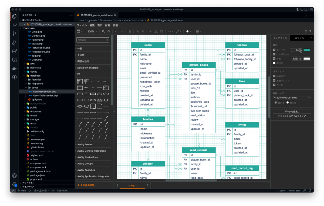Click the table grid icon in toolbar
The width and height of the screenshot is (324, 206).
click(x=197, y=31)
